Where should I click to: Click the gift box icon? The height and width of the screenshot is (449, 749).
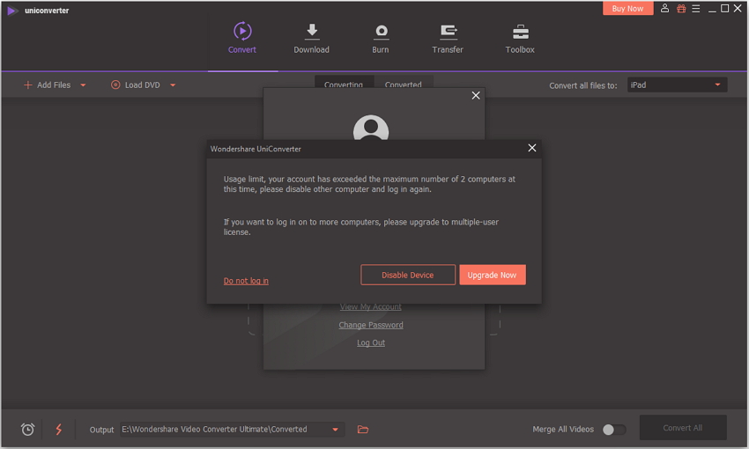pos(681,8)
